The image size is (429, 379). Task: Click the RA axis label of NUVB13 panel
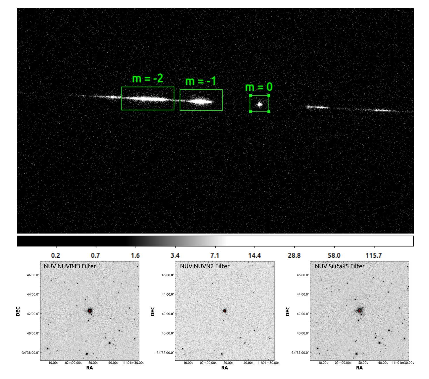tap(90, 367)
